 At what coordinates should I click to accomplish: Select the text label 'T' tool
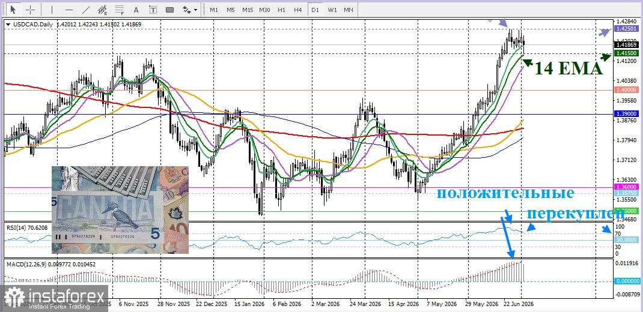[153, 10]
